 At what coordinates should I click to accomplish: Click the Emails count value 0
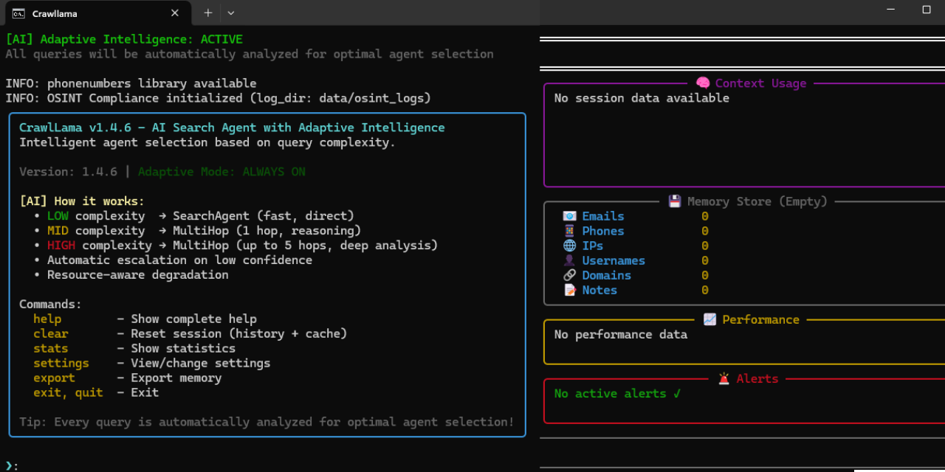(705, 216)
